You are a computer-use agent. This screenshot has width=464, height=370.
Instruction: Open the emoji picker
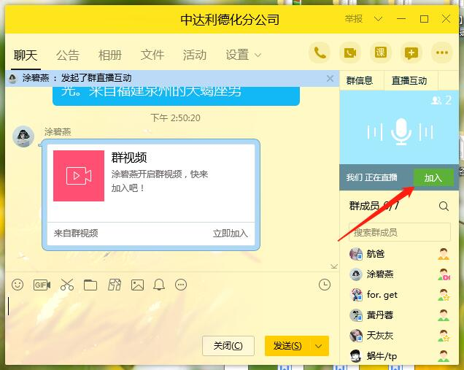tap(18, 285)
